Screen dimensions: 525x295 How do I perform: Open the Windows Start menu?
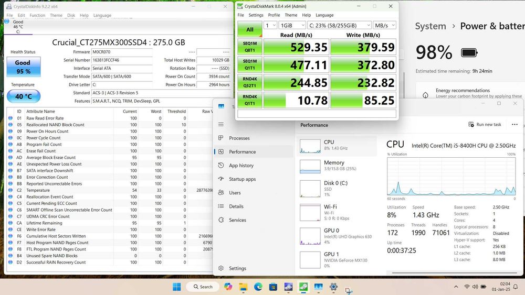176,287
